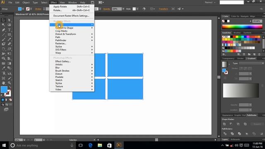Screen dimensions: 265x149
Task: Open the Object menu
Action: (x=26, y=2)
